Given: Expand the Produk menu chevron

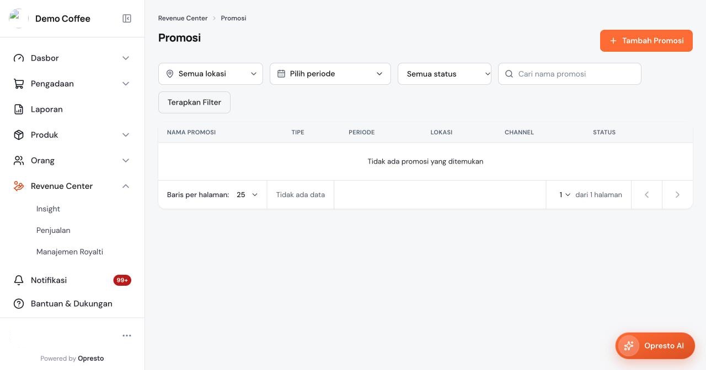Looking at the screenshot, I should [x=126, y=135].
